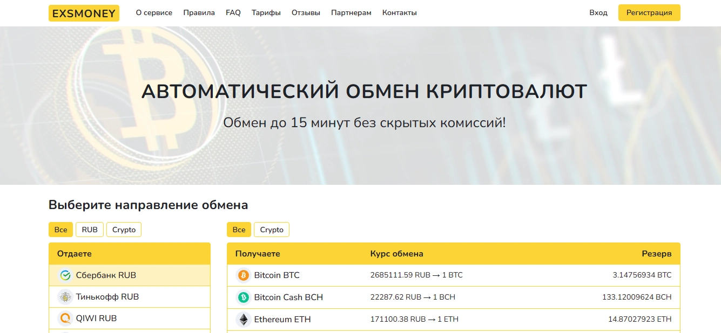
Task: Click the Sberbank logo icon
Action: (x=65, y=275)
